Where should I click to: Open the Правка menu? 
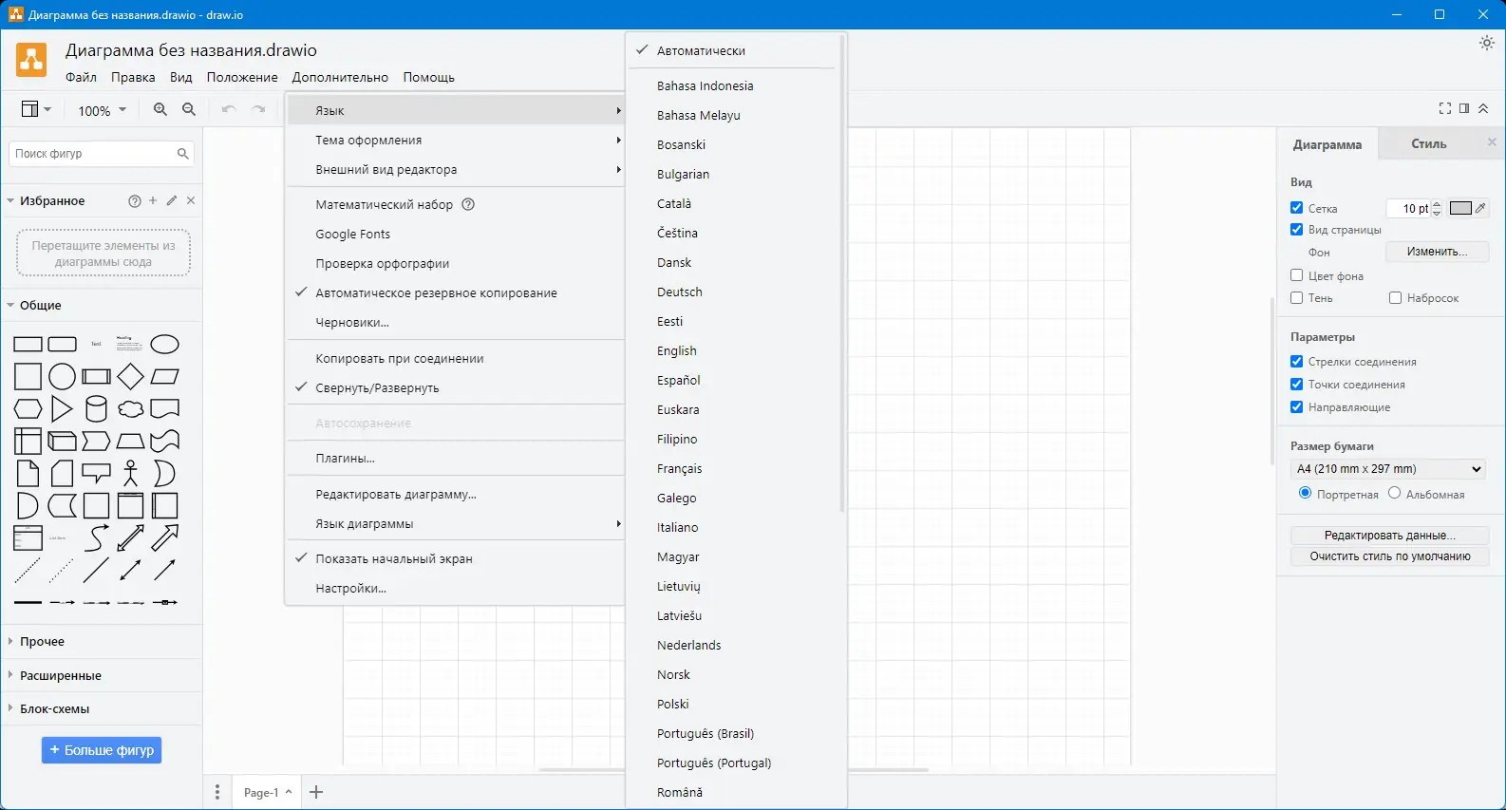tap(133, 77)
